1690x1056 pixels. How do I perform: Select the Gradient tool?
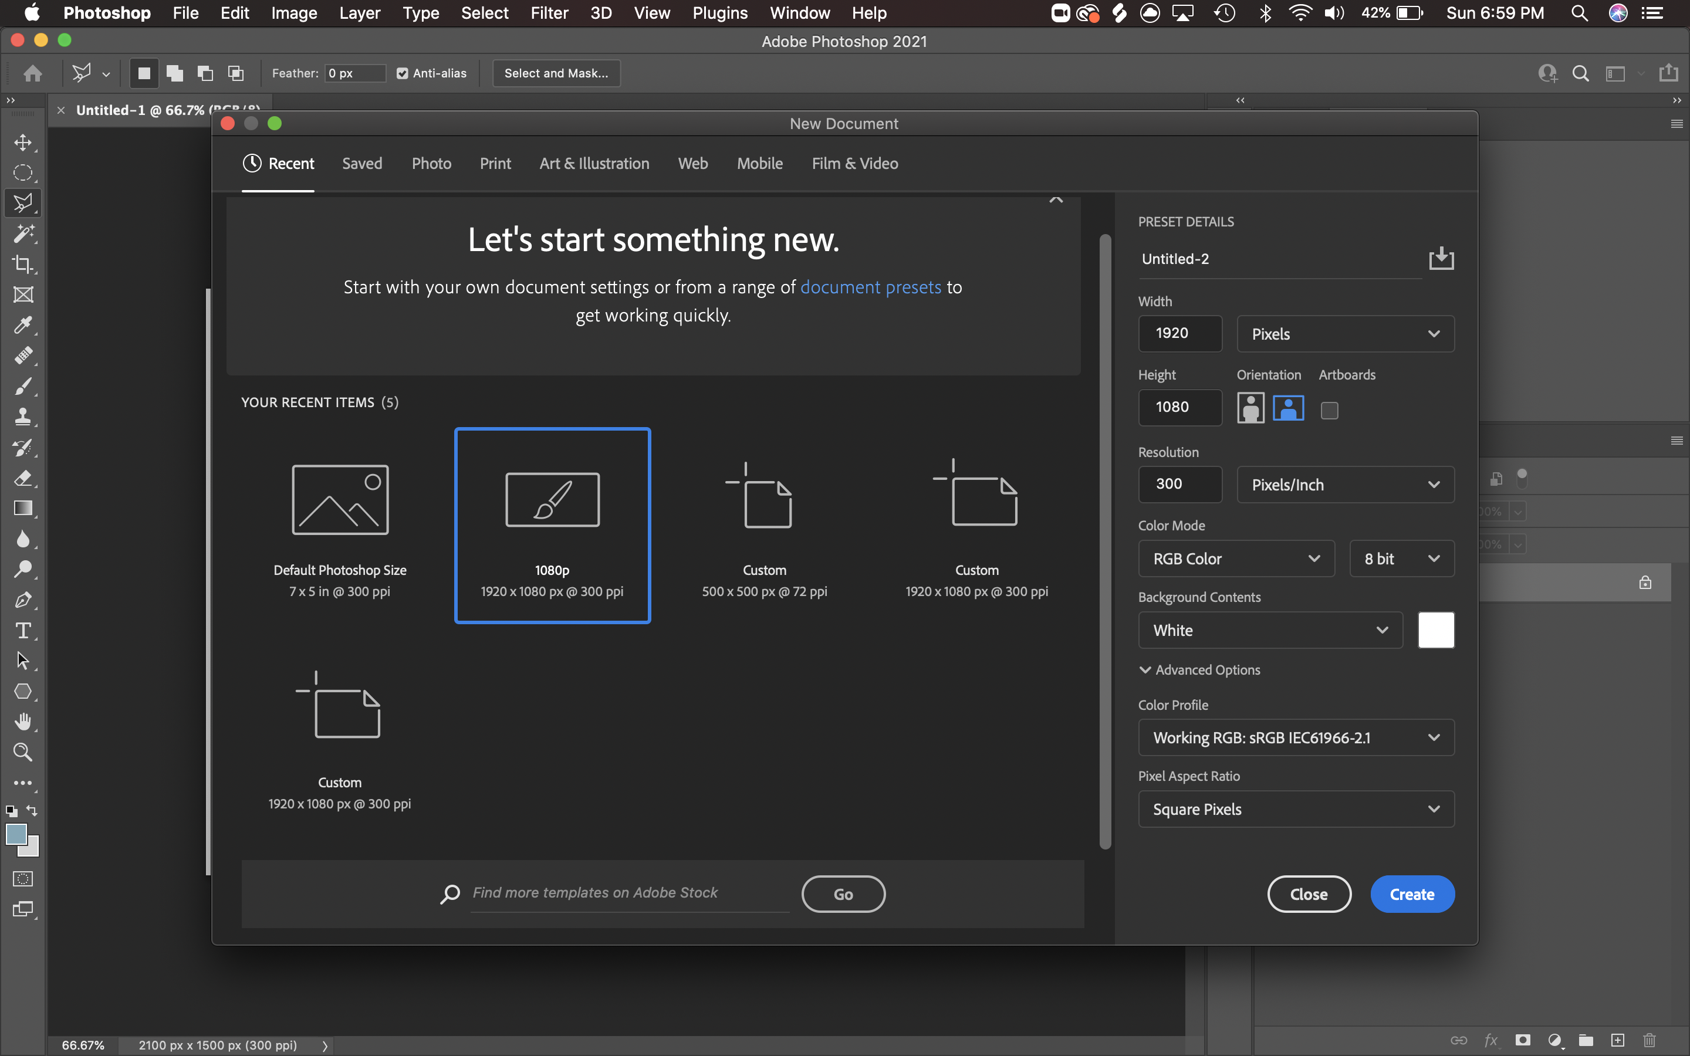tap(23, 509)
